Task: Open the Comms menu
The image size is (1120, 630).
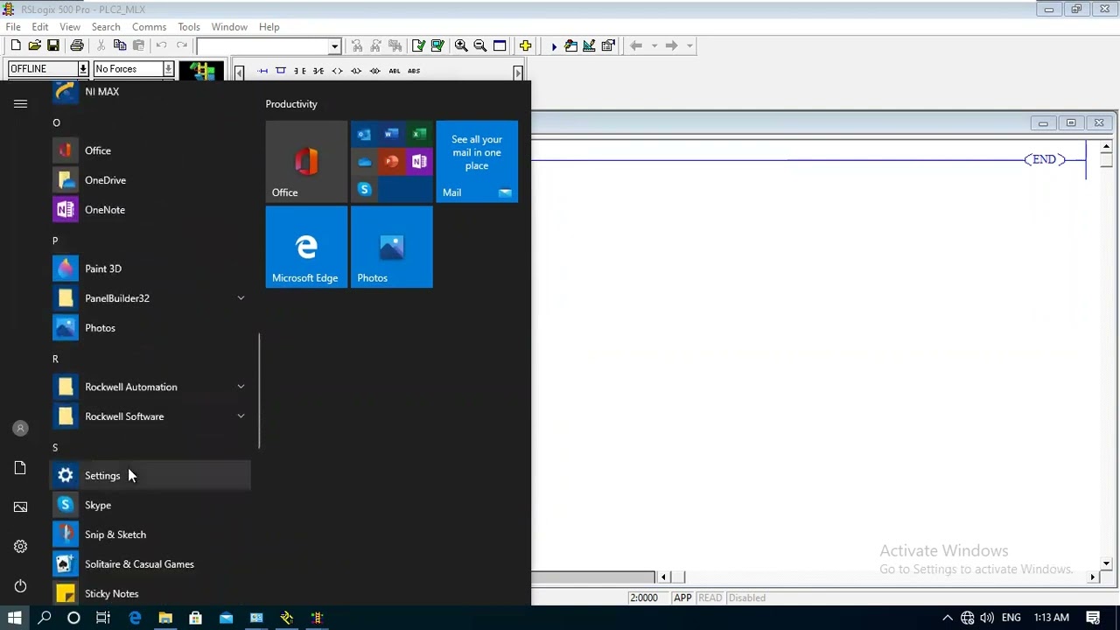Action: pyautogui.click(x=149, y=27)
